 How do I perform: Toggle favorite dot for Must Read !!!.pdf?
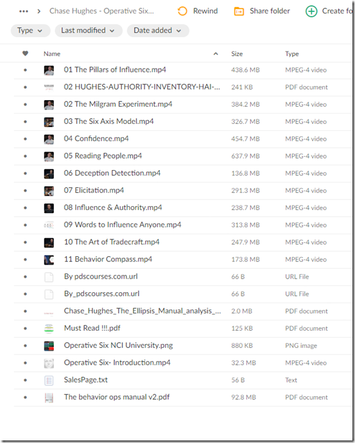click(26, 328)
